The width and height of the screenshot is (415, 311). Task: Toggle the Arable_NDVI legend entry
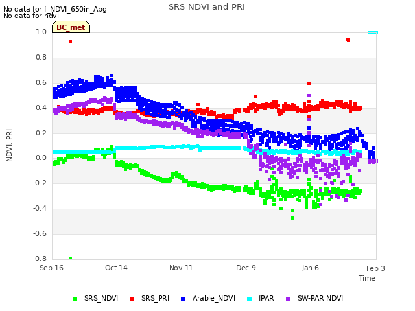[208, 298]
